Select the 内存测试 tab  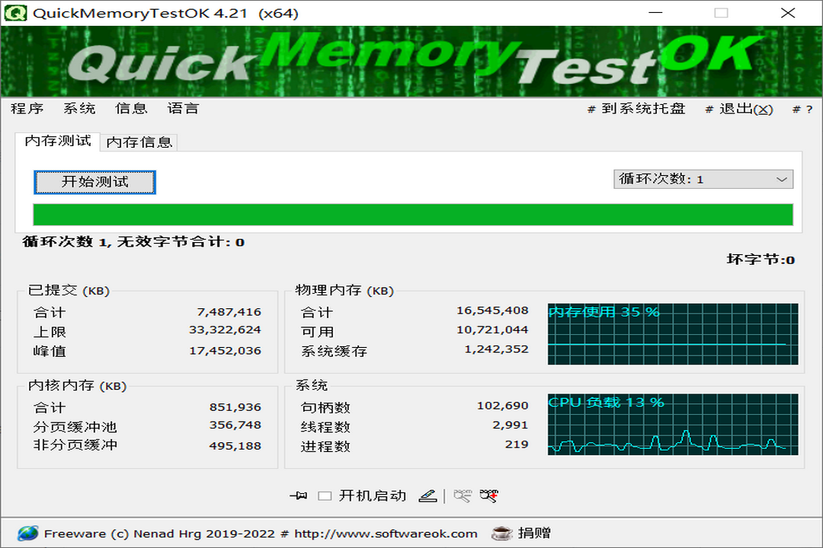point(58,141)
